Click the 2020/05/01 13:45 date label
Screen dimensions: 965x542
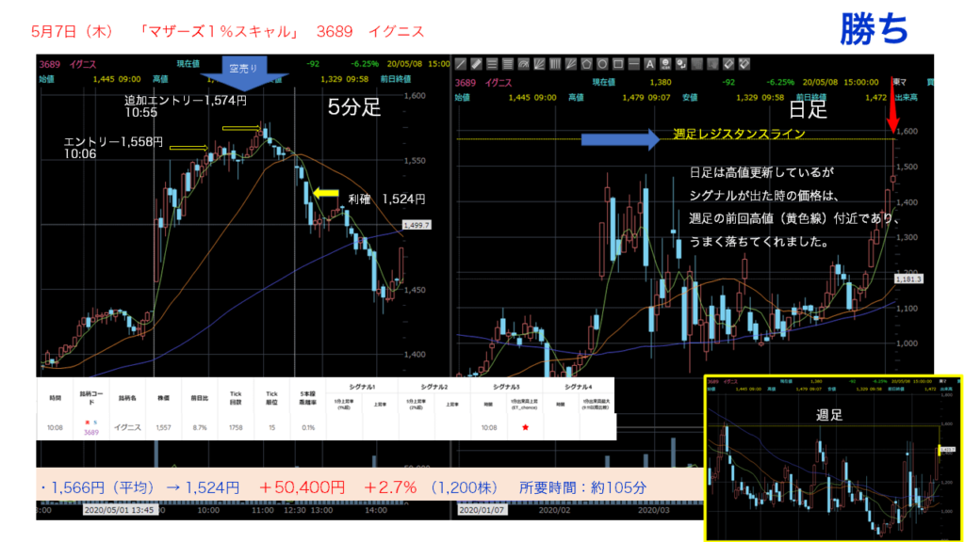click(120, 510)
